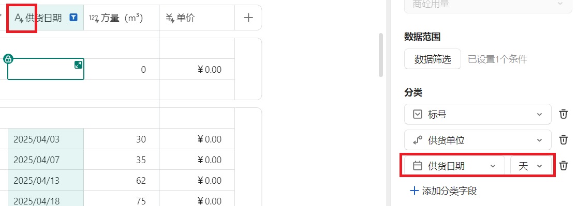Click the vertical scrollbar of the table

coord(381,55)
